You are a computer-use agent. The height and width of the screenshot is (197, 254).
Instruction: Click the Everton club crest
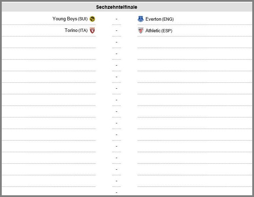[140, 19]
